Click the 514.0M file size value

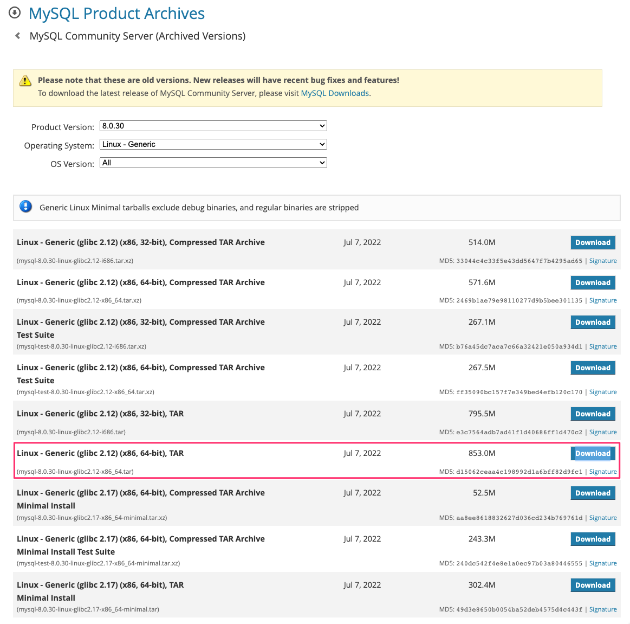482,242
